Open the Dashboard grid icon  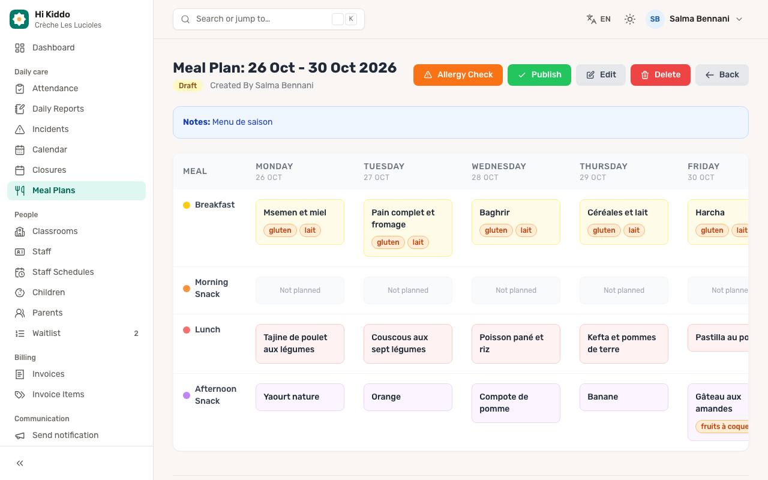[x=20, y=48]
